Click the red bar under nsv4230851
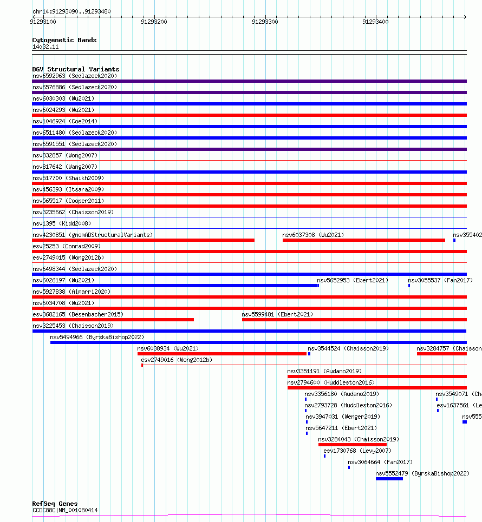Image resolution: width=482 pixels, height=522 pixels. coord(144,240)
